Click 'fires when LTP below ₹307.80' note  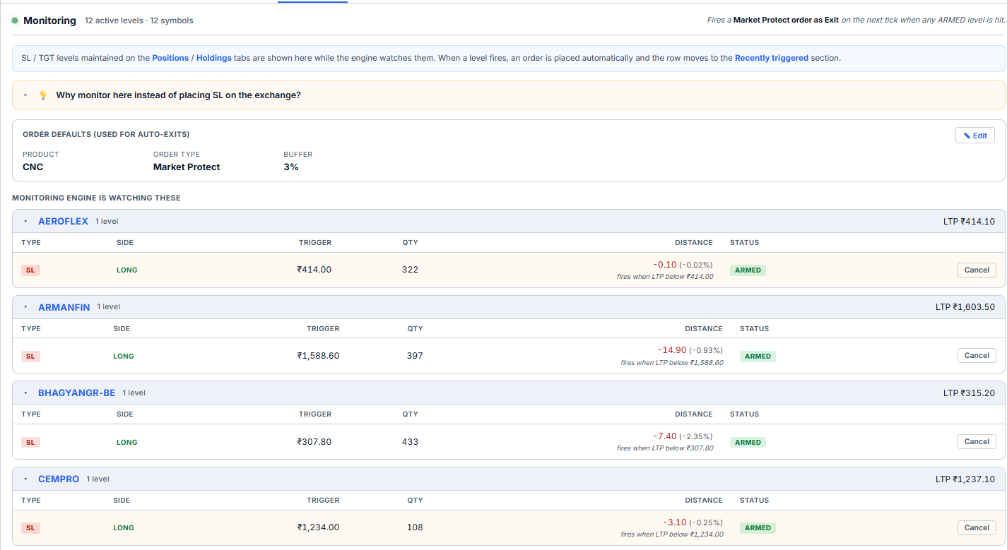665,448
